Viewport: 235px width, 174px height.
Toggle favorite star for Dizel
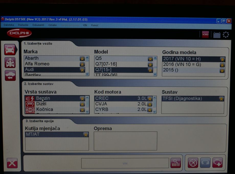(82, 104)
